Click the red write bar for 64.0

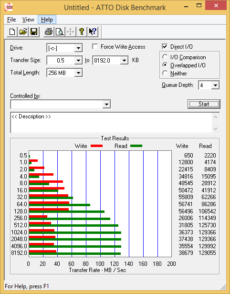point(49,202)
